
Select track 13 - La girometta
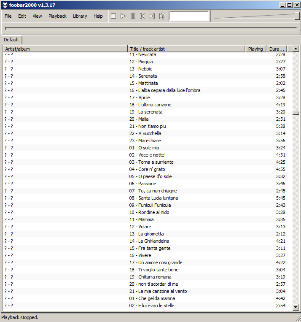point(145,234)
